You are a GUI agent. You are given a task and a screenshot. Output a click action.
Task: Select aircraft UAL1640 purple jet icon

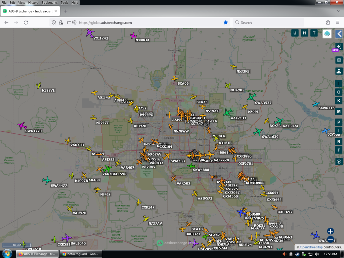tap(66, 238)
